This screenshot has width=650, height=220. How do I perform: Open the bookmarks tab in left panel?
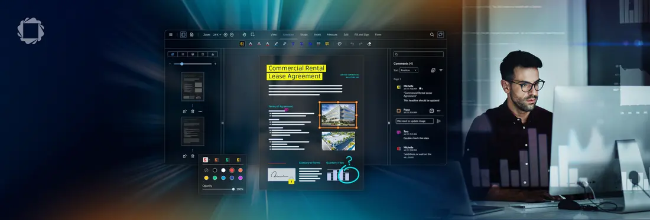[x=203, y=54]
